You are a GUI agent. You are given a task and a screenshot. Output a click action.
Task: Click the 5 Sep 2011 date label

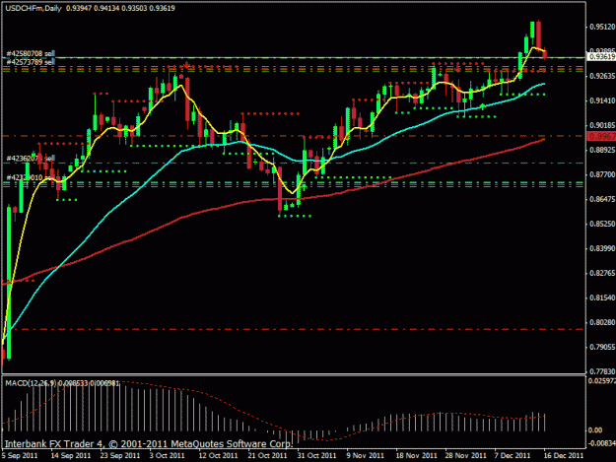click(x=20, y=455)
